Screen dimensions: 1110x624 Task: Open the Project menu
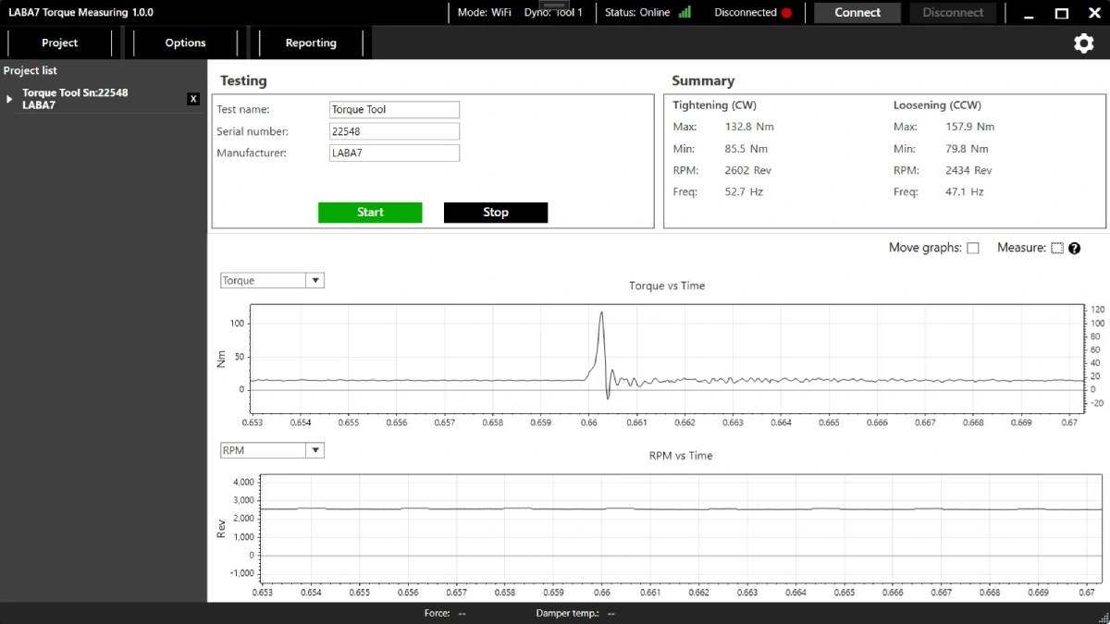pyautogui.click(x=59, y=43)
